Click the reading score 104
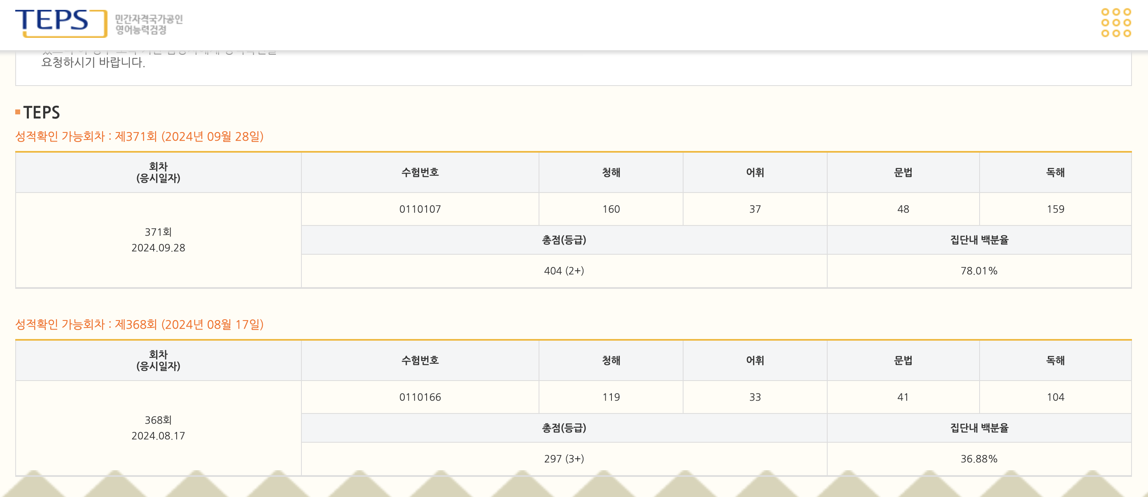The image size is (1148, 497). coord(1055,397)
